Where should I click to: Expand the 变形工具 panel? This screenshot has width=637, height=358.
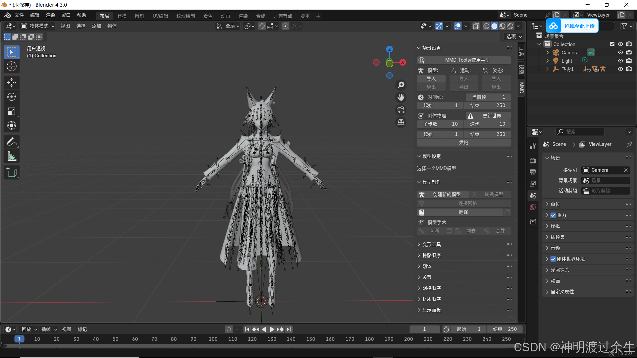pos(431,244)
